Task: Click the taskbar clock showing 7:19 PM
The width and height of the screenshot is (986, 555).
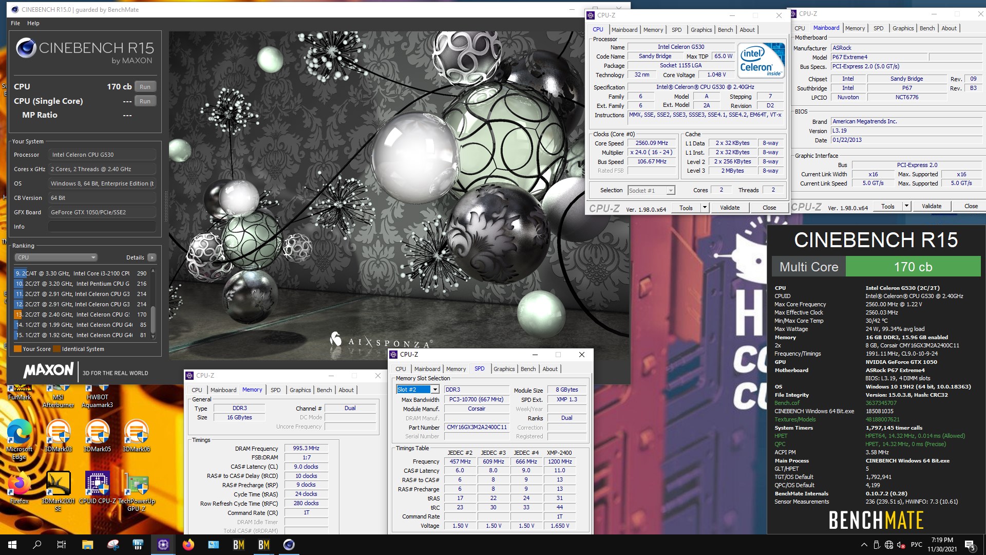Action: [942, 545]
